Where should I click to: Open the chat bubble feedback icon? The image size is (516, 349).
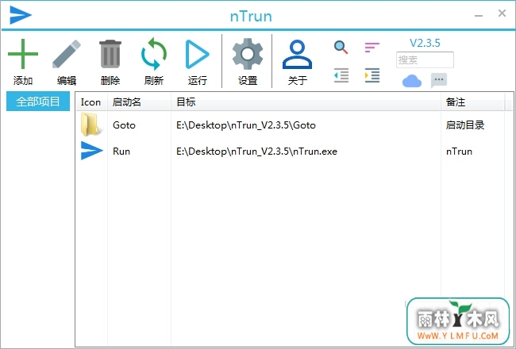439,81
